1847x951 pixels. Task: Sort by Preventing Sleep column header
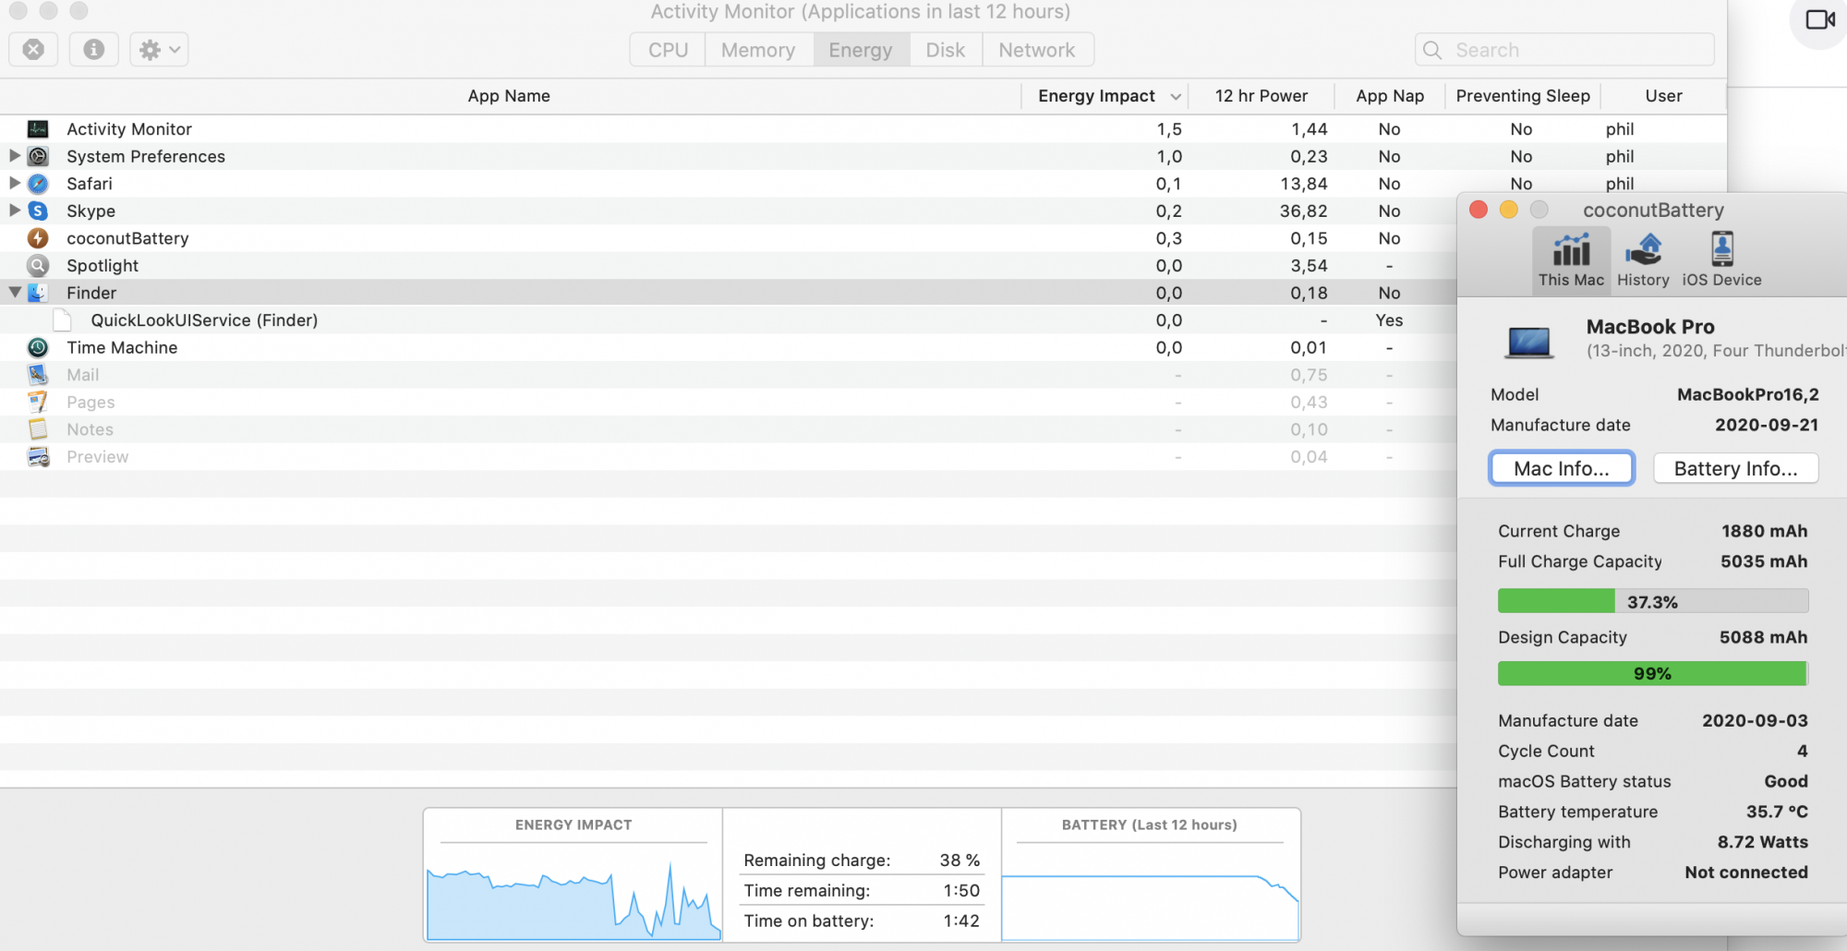pyautogui.click(x=1522, y=96)
